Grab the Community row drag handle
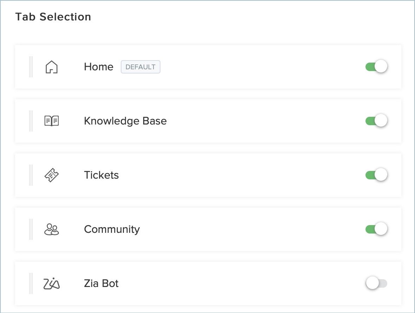Screen dimensions: 415x313 (31, 229)
